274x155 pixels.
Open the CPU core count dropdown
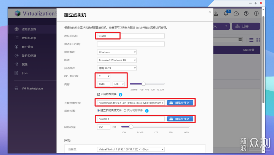tap(104, 76)
